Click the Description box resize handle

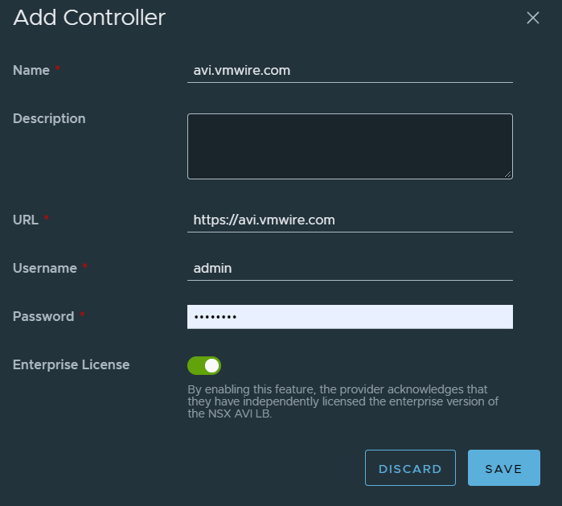coord(508,174)
